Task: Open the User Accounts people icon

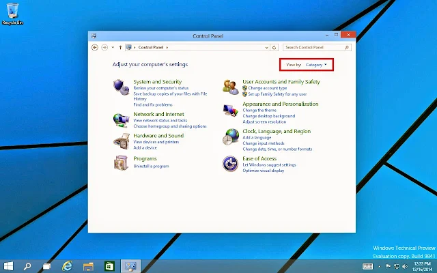Action: [231, 87]
